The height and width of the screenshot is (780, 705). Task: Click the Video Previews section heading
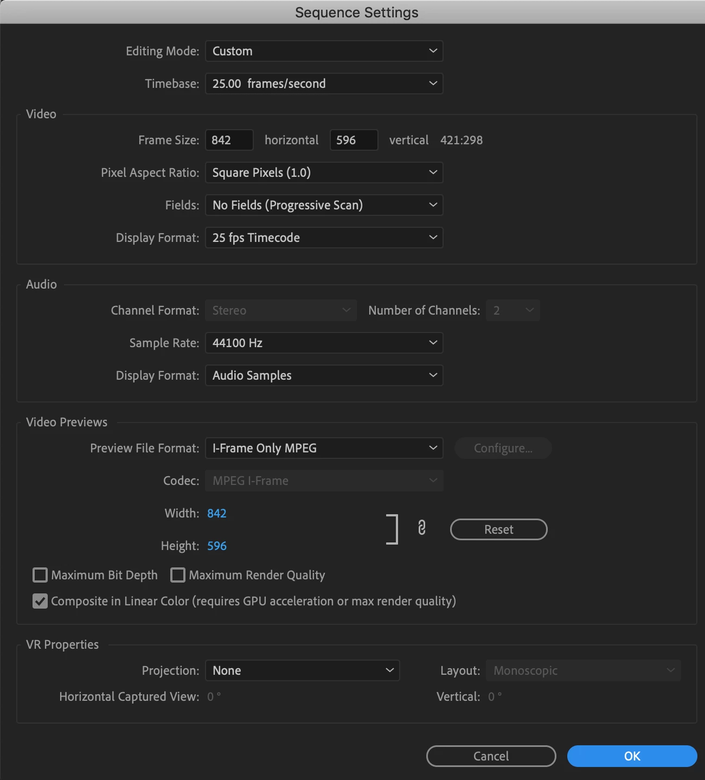click(x=67, y=422)
